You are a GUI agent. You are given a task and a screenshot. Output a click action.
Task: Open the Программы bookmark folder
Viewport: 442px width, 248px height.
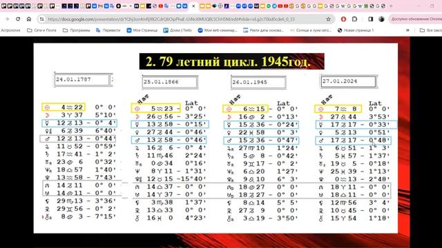click(x=77, y=30)
